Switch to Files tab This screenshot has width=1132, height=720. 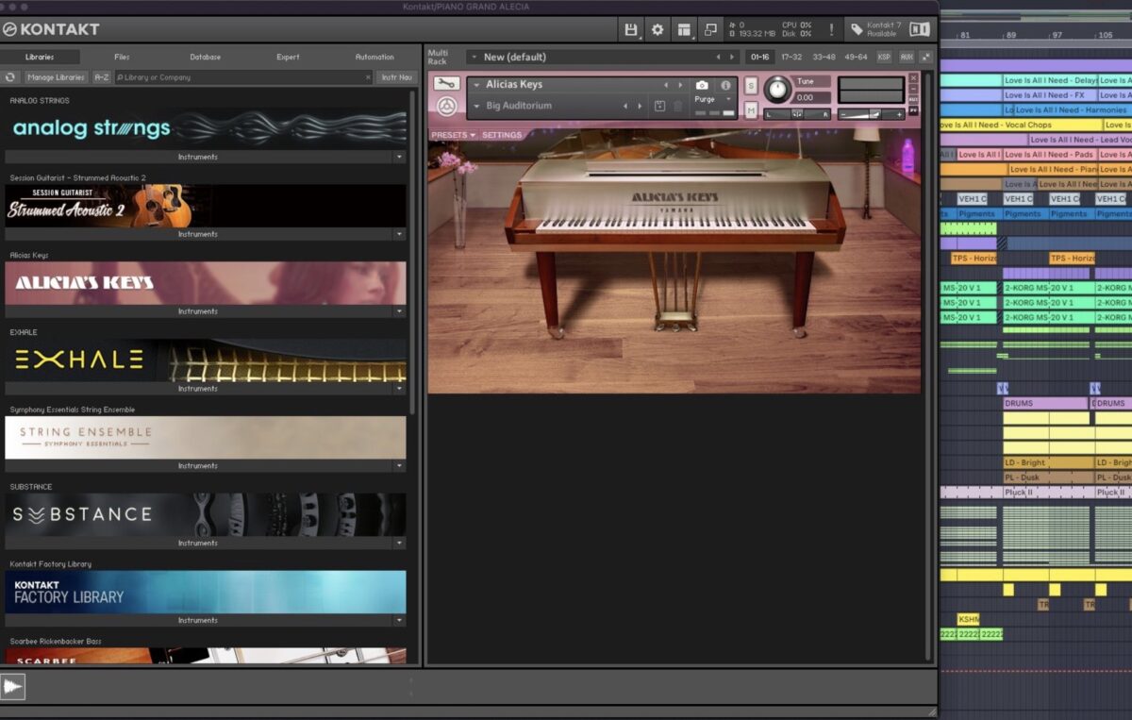coord(122,58)
